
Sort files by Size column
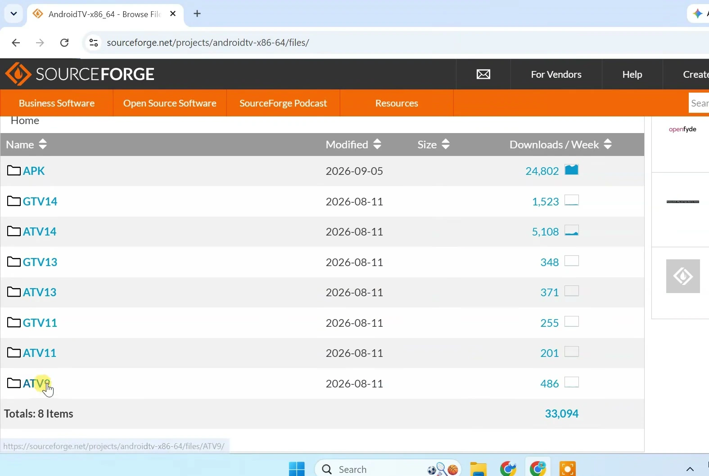tap(434, 144)
